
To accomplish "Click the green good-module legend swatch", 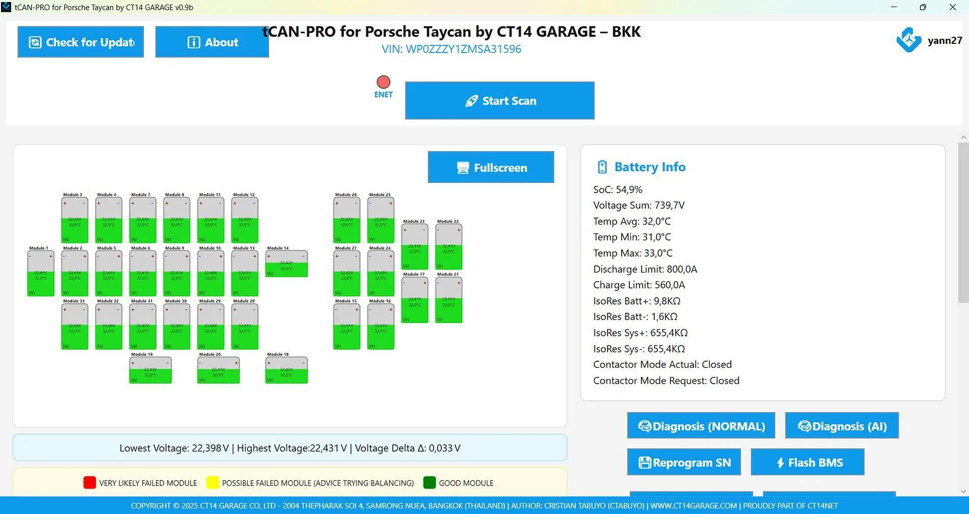I will coord(429,482).
